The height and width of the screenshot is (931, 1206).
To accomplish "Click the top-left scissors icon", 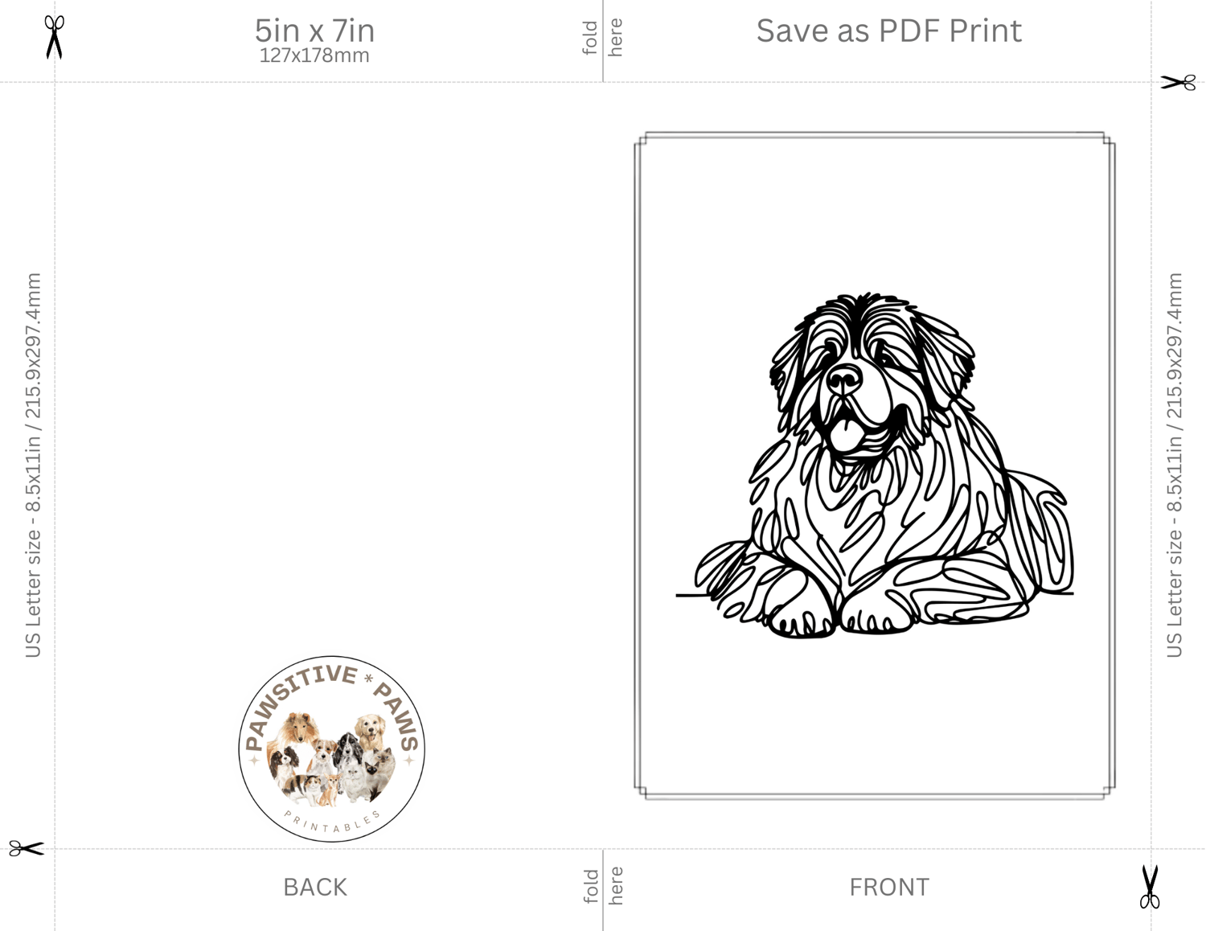I will coord(54,37).
